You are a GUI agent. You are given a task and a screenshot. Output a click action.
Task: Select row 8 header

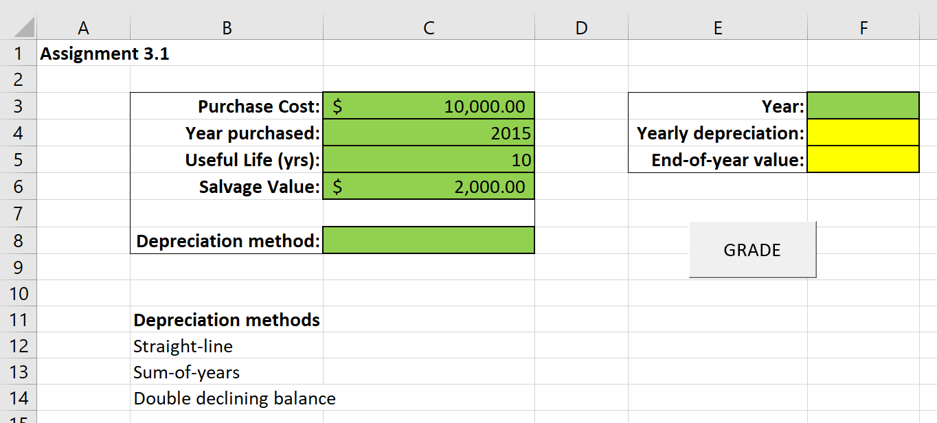pyautogui.click(x=19, y=240)
